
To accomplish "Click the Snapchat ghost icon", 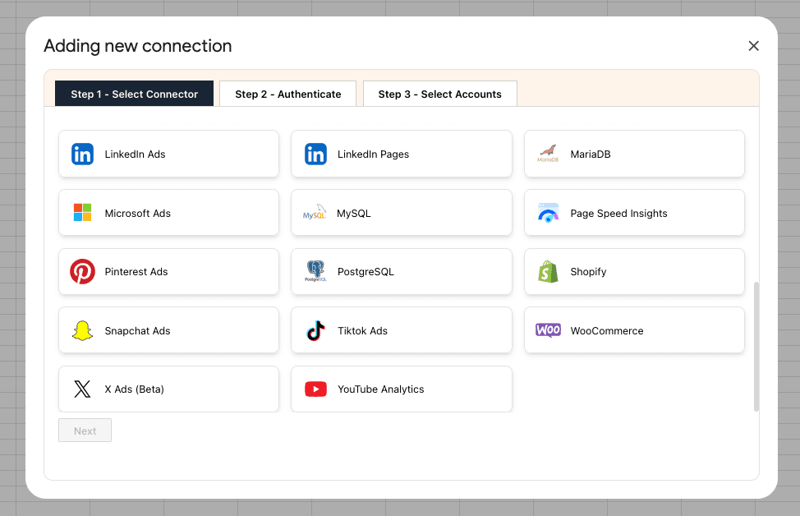I will coord(82,331).
